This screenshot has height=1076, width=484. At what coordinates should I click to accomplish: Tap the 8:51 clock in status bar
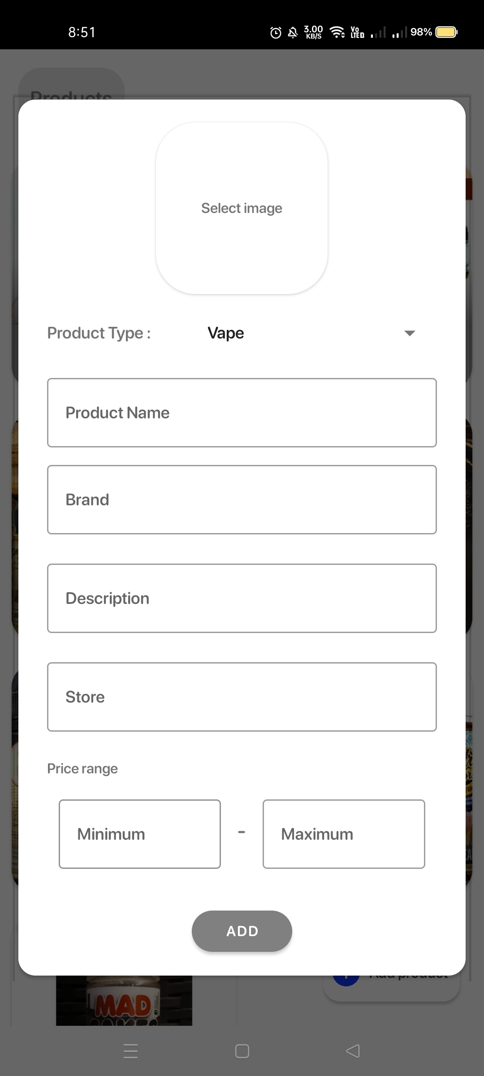click(x=82, y=32)
